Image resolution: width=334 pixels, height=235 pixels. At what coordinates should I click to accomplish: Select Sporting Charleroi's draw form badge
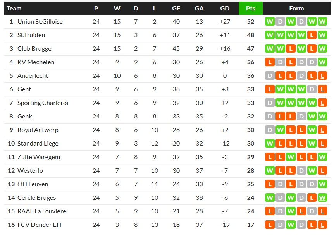point(270,103)
